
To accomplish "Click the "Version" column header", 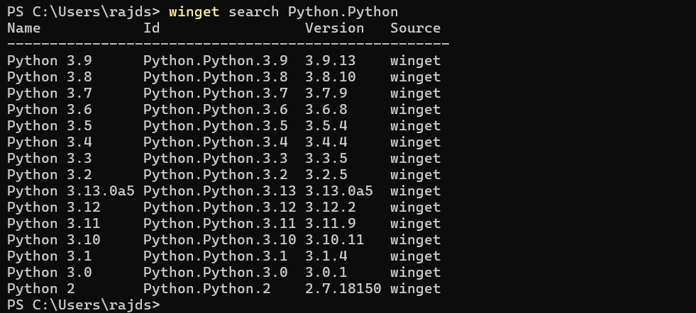I will (x=334, y=28).
